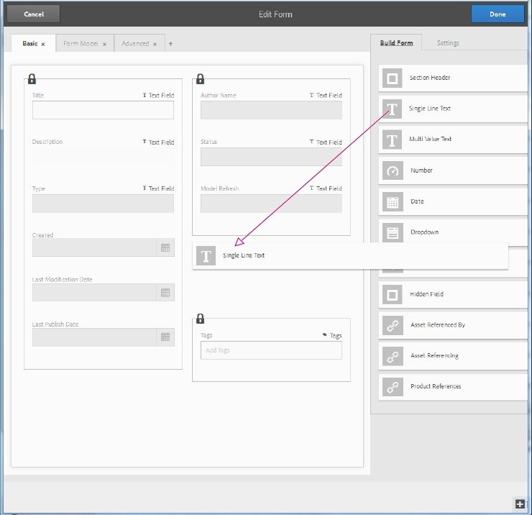The image size is (532, 515).
Task: Open the Settings tab
Action: [448, 42]
